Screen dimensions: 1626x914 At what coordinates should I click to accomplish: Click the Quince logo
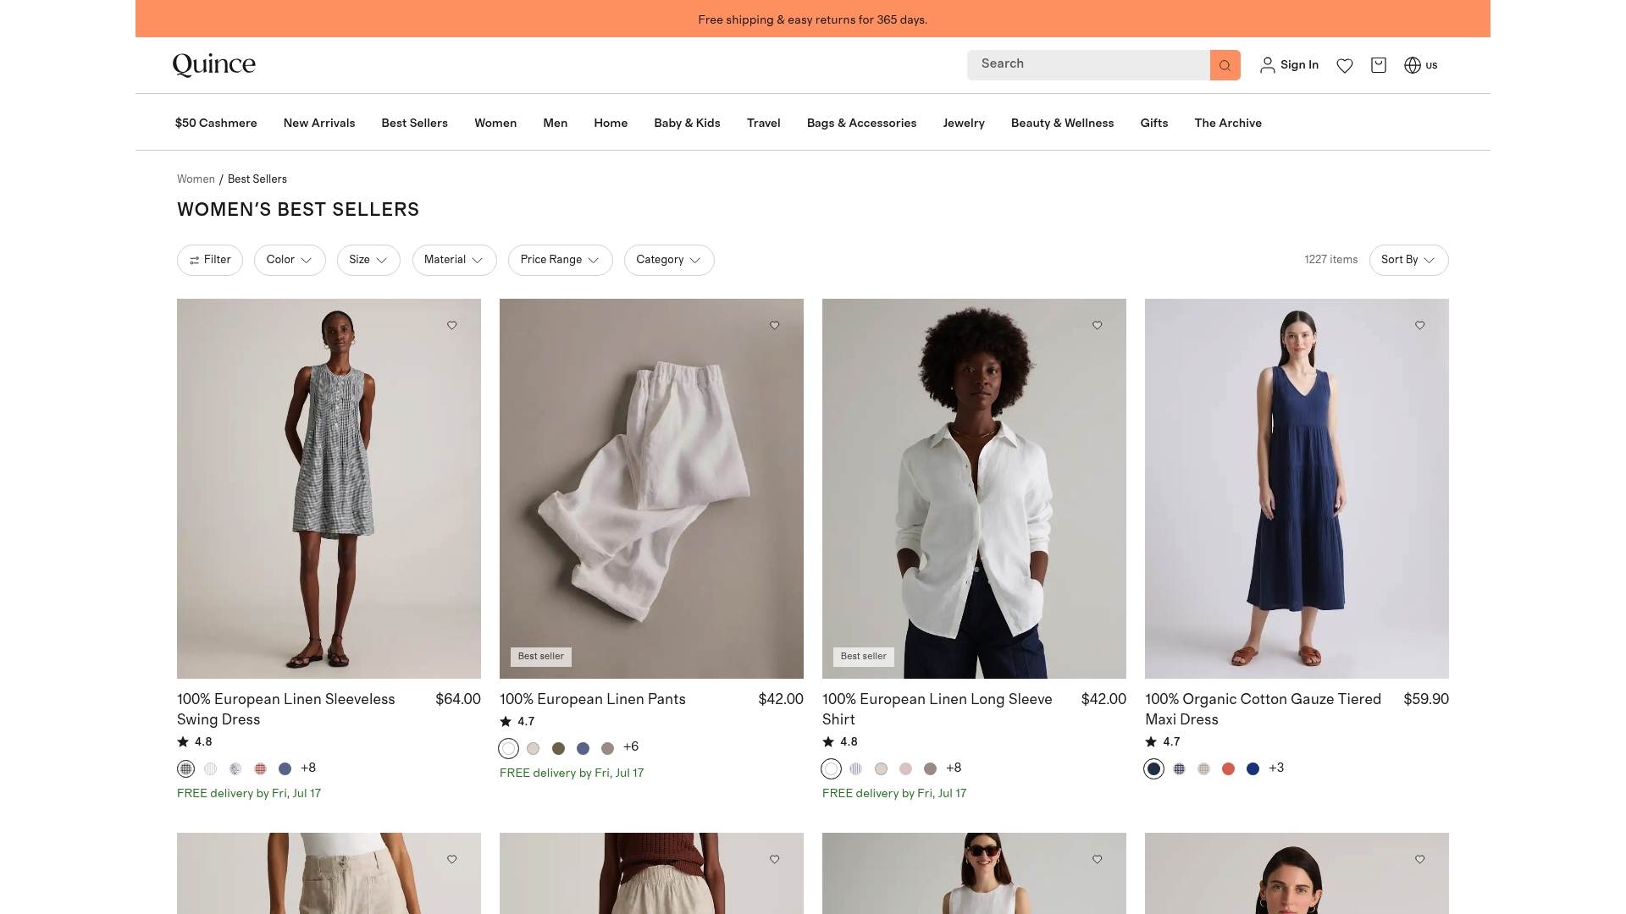coord(214,65)
